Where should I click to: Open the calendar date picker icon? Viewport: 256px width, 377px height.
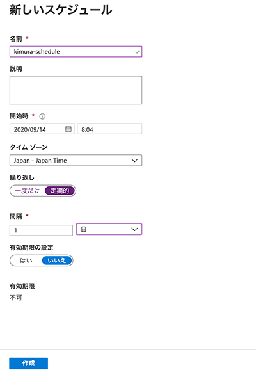tap(68, 129)
